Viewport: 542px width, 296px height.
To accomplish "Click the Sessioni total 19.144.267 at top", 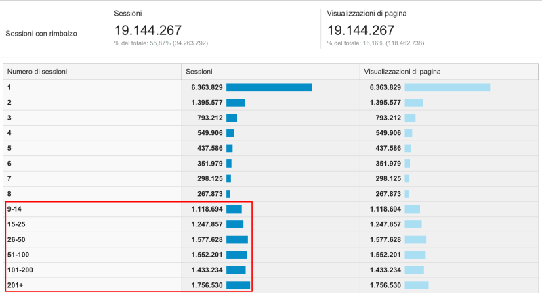I will click(148, 30).
